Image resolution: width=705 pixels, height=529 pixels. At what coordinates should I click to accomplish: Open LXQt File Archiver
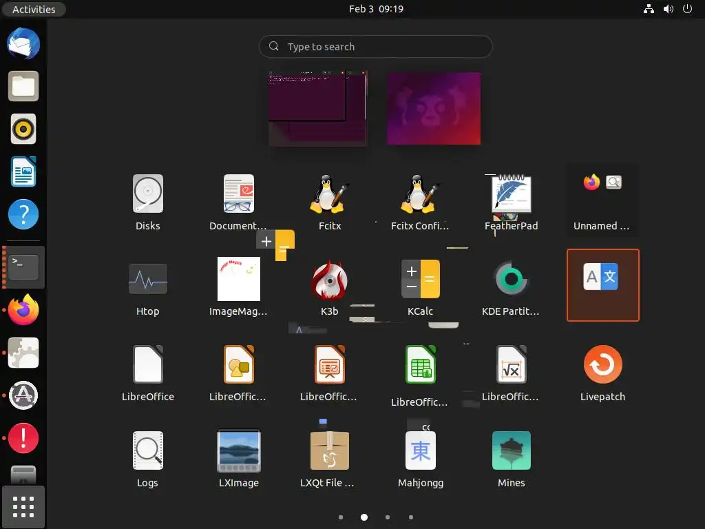pos(330,459)
